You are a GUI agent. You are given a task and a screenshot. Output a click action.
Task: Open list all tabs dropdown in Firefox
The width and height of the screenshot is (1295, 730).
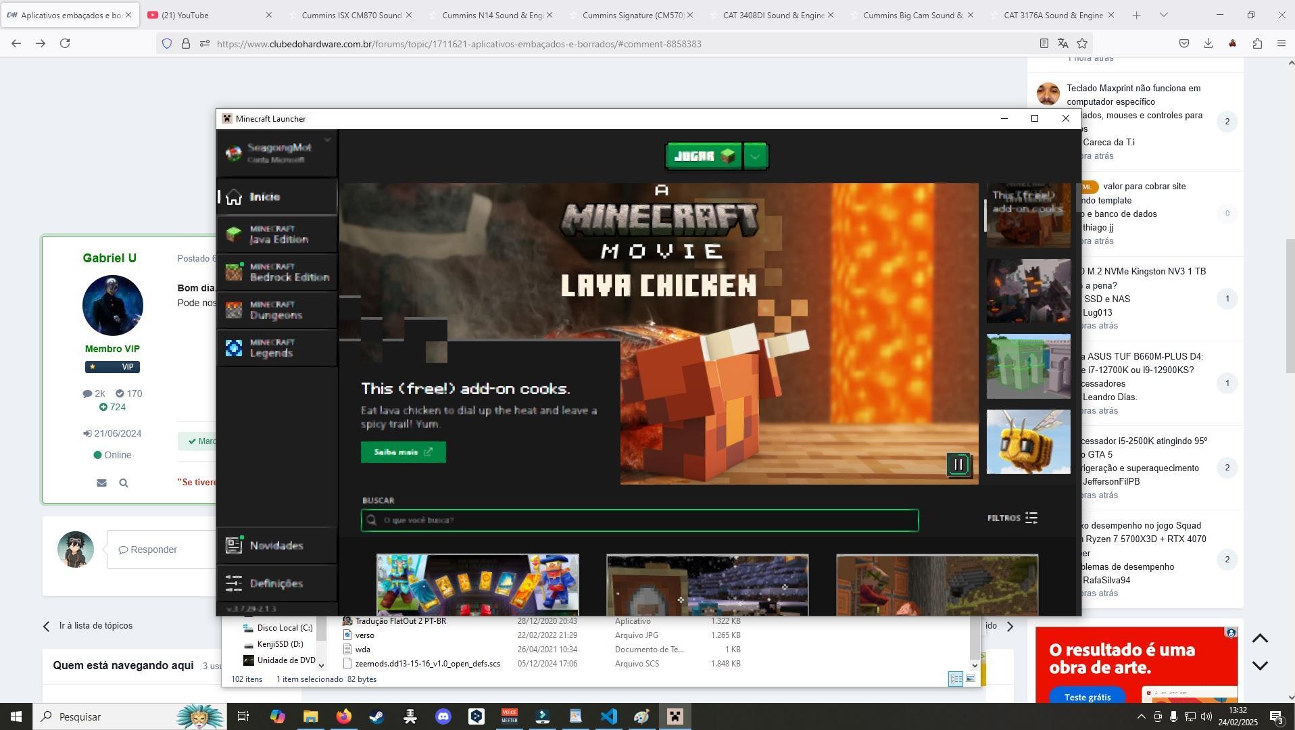pos(1163,15)
